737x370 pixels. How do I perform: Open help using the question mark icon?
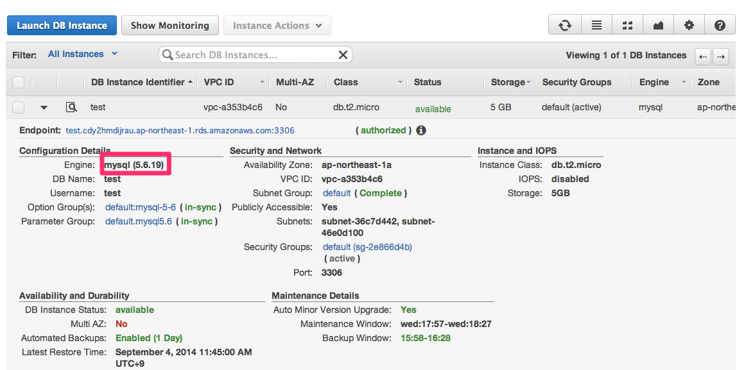[719, 24]
